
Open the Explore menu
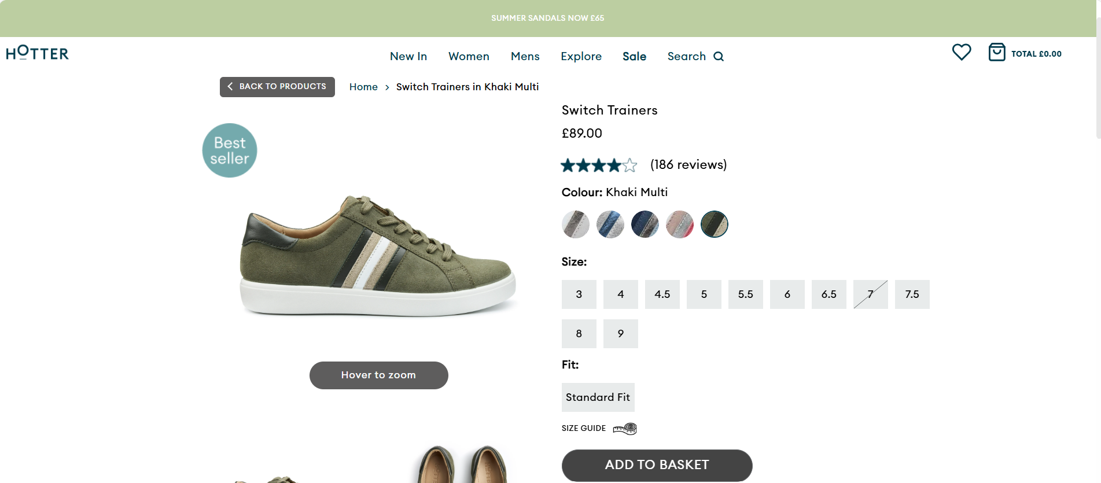point(581,57)
